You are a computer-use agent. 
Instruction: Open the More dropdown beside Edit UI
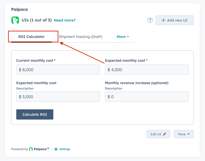[x=184, y=134]
